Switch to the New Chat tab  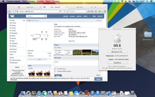click(x=30, y=7)
